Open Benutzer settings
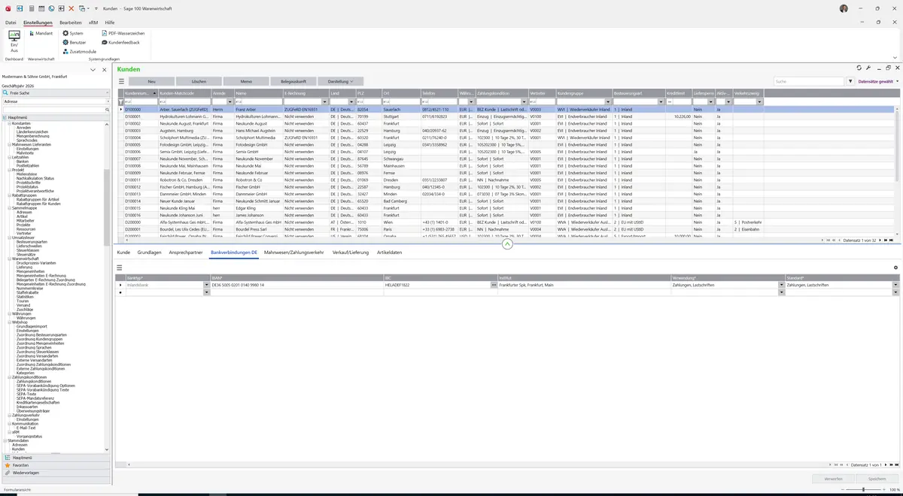This screenshot has height=496, width=903. [74, 42]
